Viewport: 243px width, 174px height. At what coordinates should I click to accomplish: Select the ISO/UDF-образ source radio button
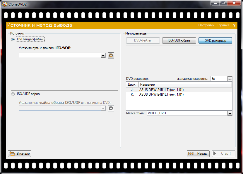[13, 94]
